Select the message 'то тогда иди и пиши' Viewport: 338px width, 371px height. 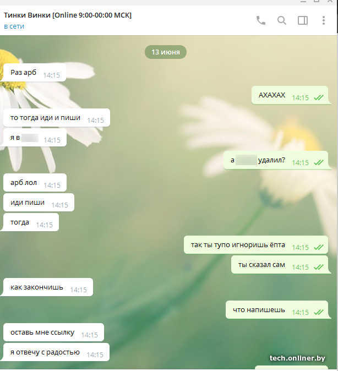[x=57, y=118]
